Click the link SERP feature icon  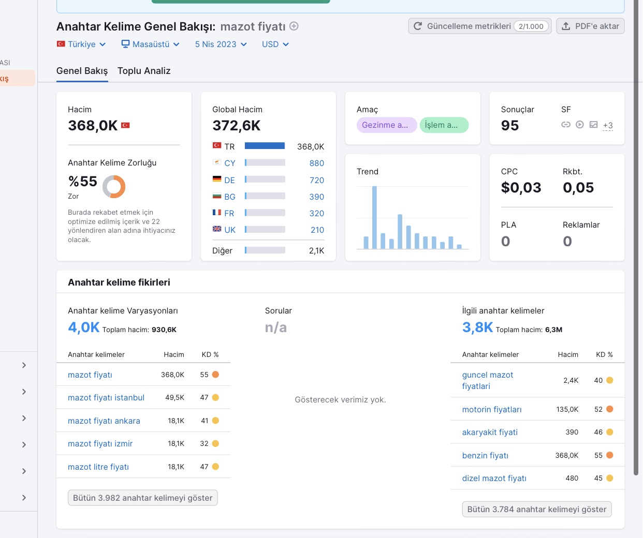click(566, 125)
